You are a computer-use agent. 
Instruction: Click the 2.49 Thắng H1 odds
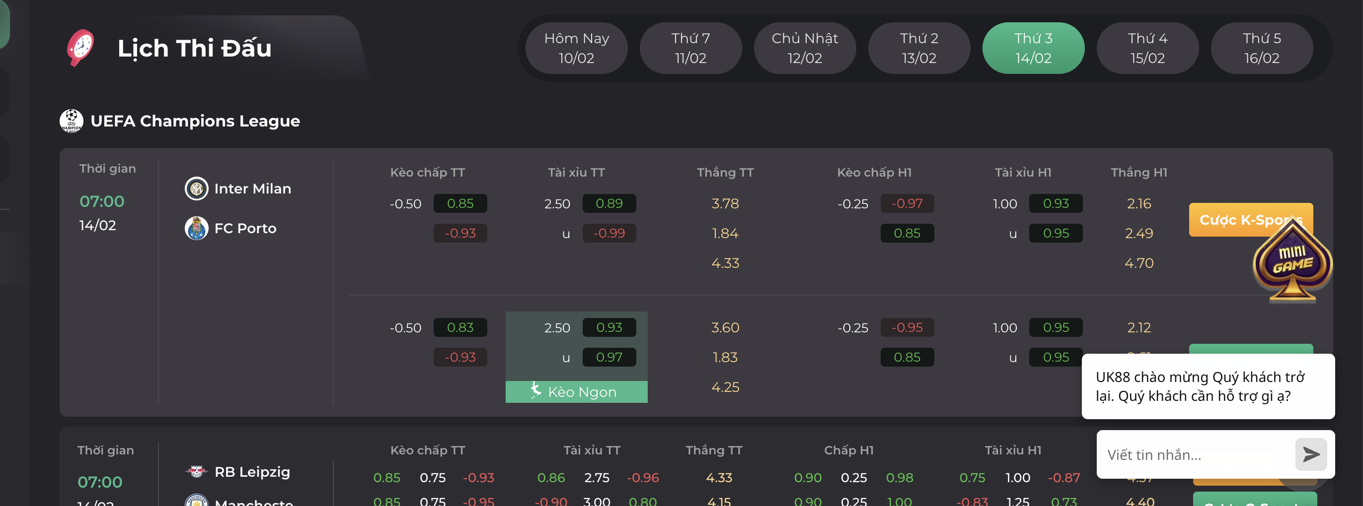[x=1138, y=233]
